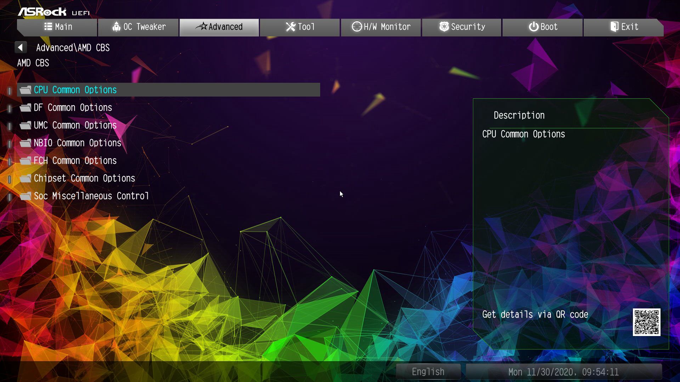Expand Chipset Common Options submenu

coord(84,178)
